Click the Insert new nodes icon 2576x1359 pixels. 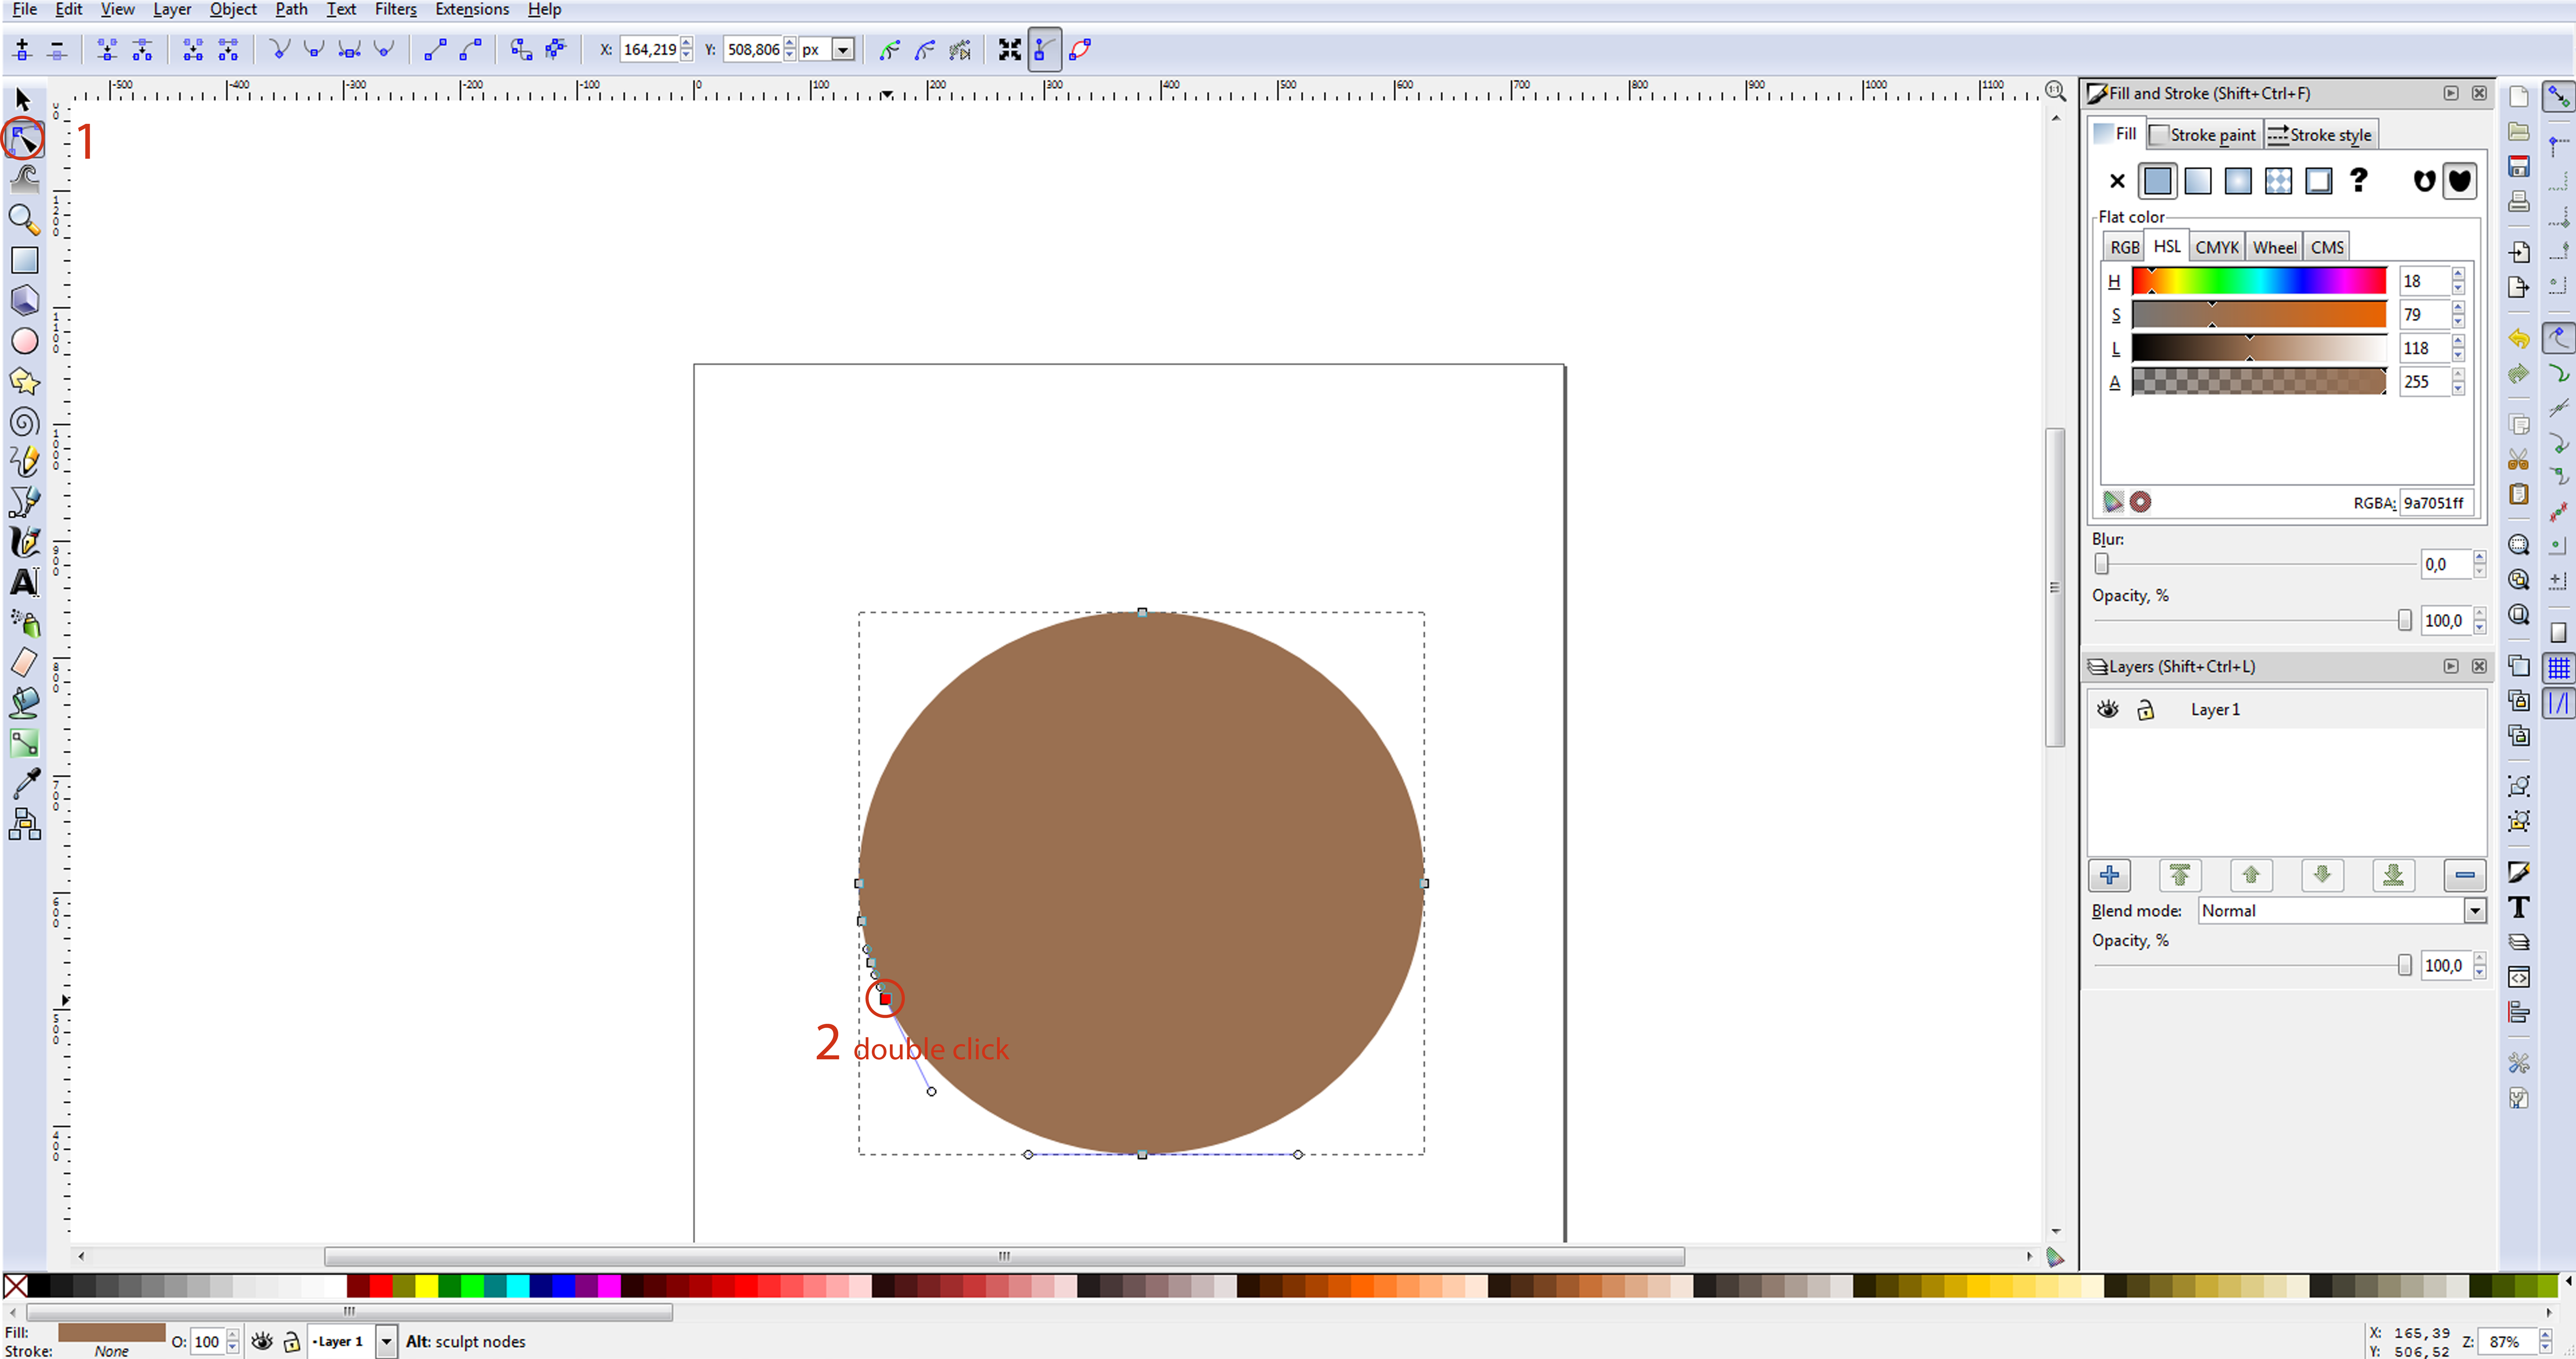[22, 49]
